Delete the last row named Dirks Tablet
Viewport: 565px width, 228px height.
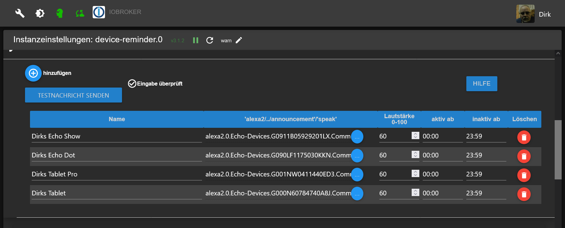(x=524, y=194)
